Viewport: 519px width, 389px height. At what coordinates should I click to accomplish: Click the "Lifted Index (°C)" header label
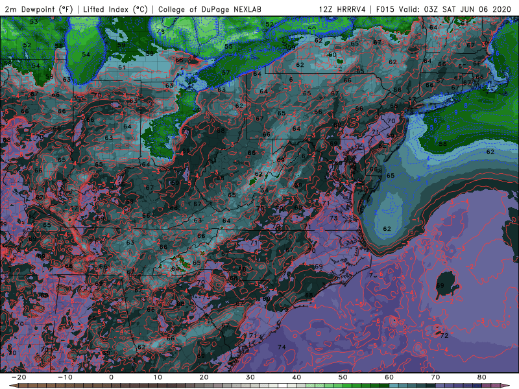(x=115, y=10)
